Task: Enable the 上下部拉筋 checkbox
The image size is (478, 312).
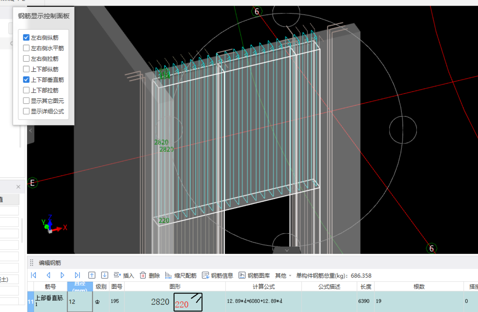Action: (26, 90)
